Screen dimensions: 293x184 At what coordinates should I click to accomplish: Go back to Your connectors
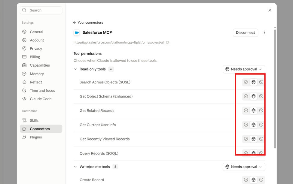point(88,23)
